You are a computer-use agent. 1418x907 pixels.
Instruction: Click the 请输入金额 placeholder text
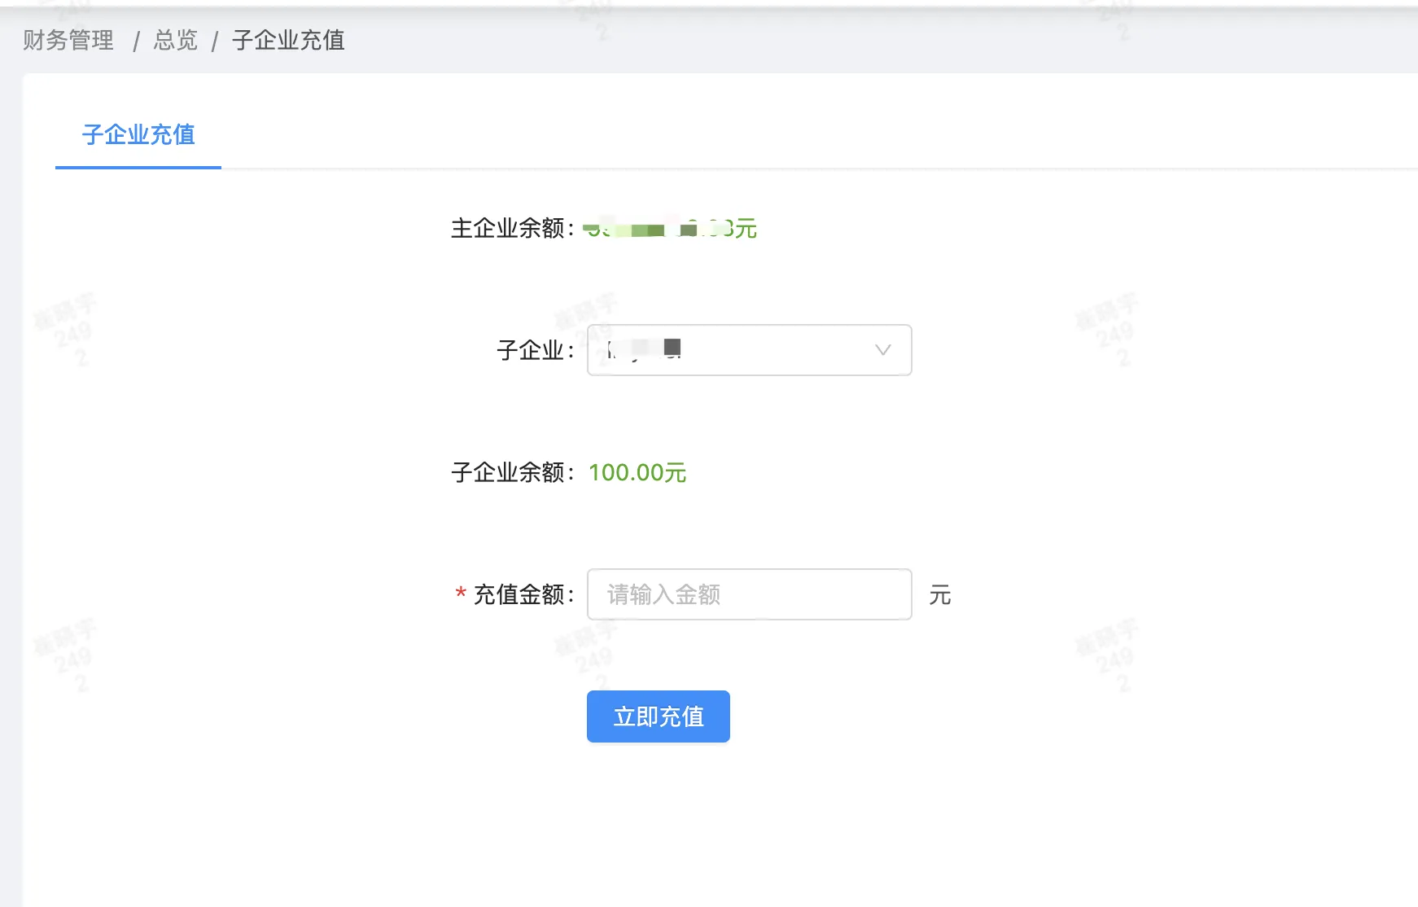click(661, 594)
